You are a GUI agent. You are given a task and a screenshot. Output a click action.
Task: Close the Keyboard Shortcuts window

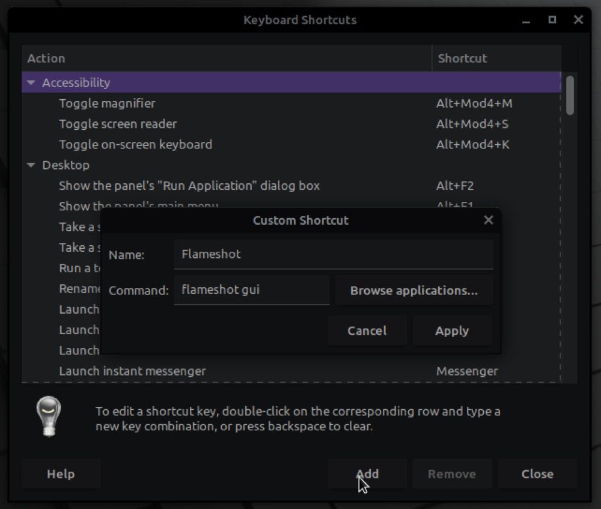578,20
